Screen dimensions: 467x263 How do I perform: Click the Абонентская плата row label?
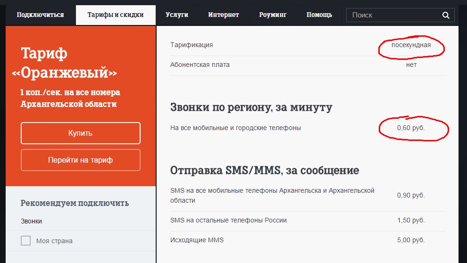(200, 65)
